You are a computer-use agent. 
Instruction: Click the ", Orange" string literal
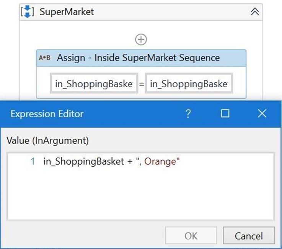[x=158, y=161]
